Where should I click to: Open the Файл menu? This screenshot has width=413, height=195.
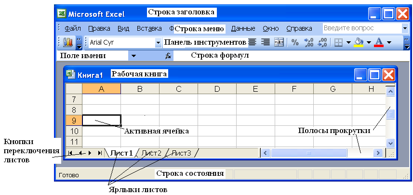point(73,29)
